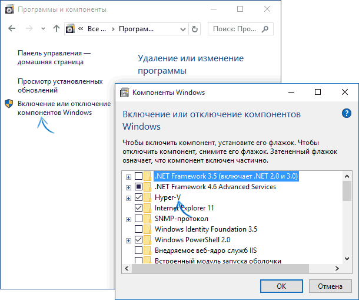Select the 'Windows PowerShell 2.0' row text
359x300 pixels.
click(x=192, y=240)
